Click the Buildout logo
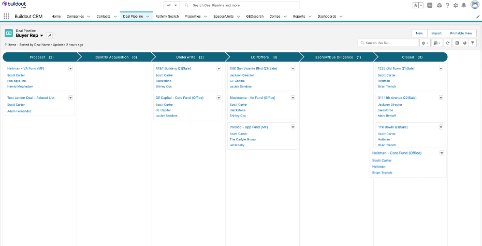 click(x=14, y=5)
